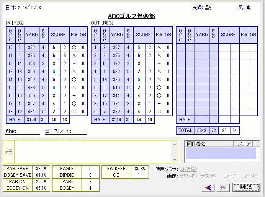Select hole 4 yardage 532 cell
Viewport: 265px width, 197px height.
[117, 72]
